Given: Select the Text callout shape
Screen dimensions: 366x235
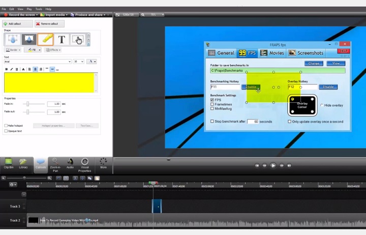Looking at the screenshot, I should pyautogui.click(x=62, y=39).
